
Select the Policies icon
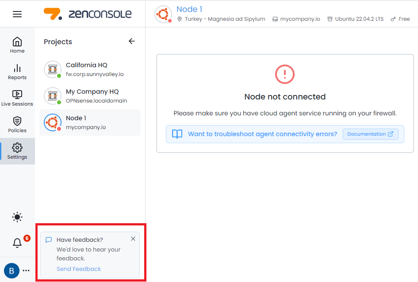tap(17, 122)
